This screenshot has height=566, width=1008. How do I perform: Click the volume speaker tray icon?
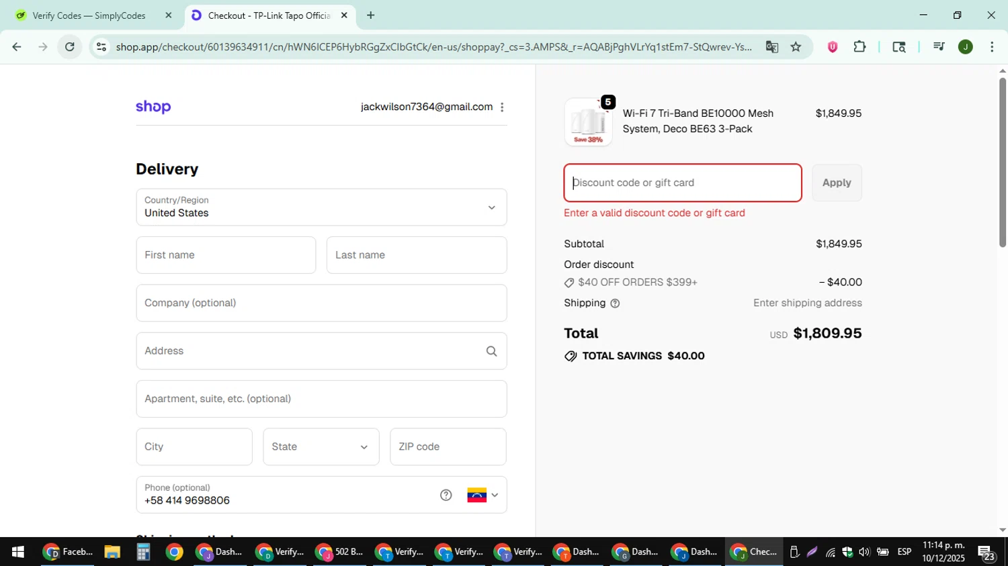pyautogui.click(x=864, y=553)
